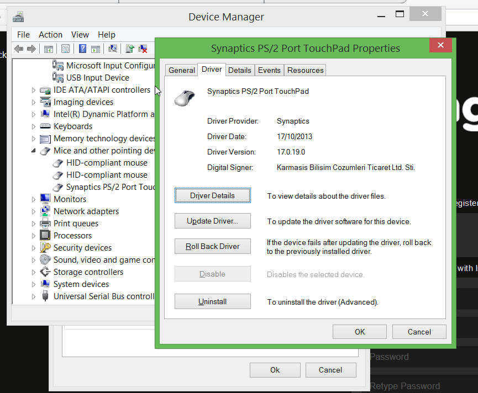Click the Roll Back Driver button
478x393 pixels.
pos(213,246)
